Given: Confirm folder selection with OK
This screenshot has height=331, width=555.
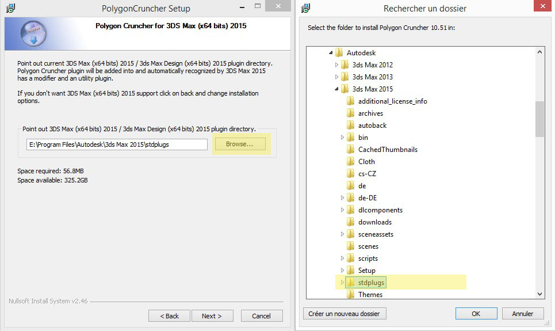Looking at the screenshot, I should [476, 314].
